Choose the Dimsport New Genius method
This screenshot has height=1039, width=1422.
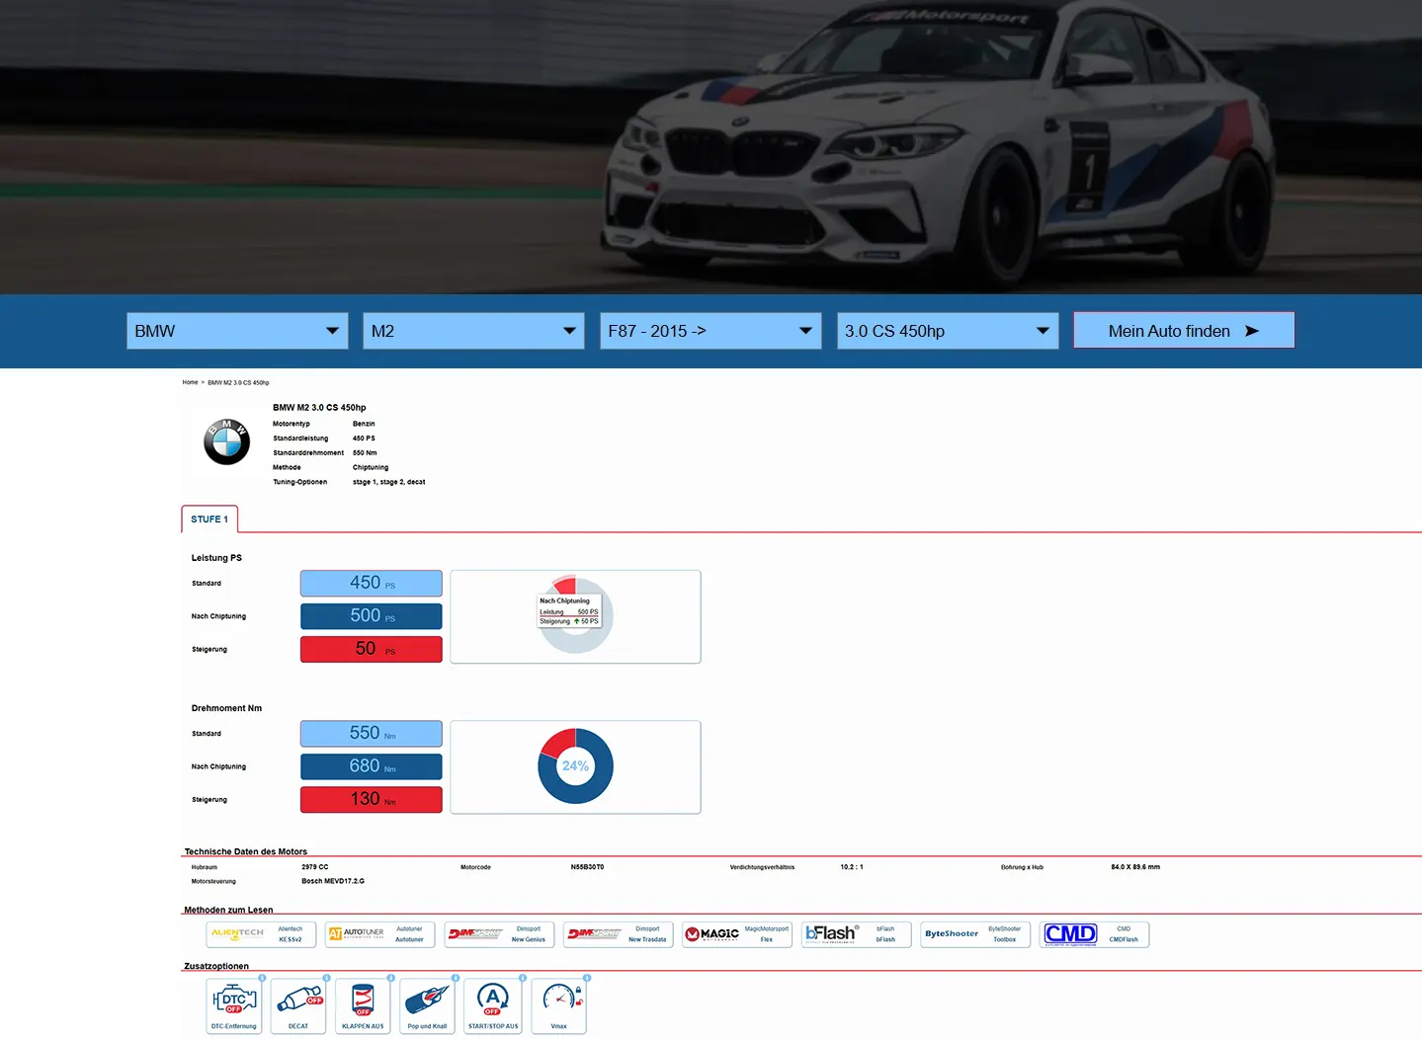click(499, 934)
